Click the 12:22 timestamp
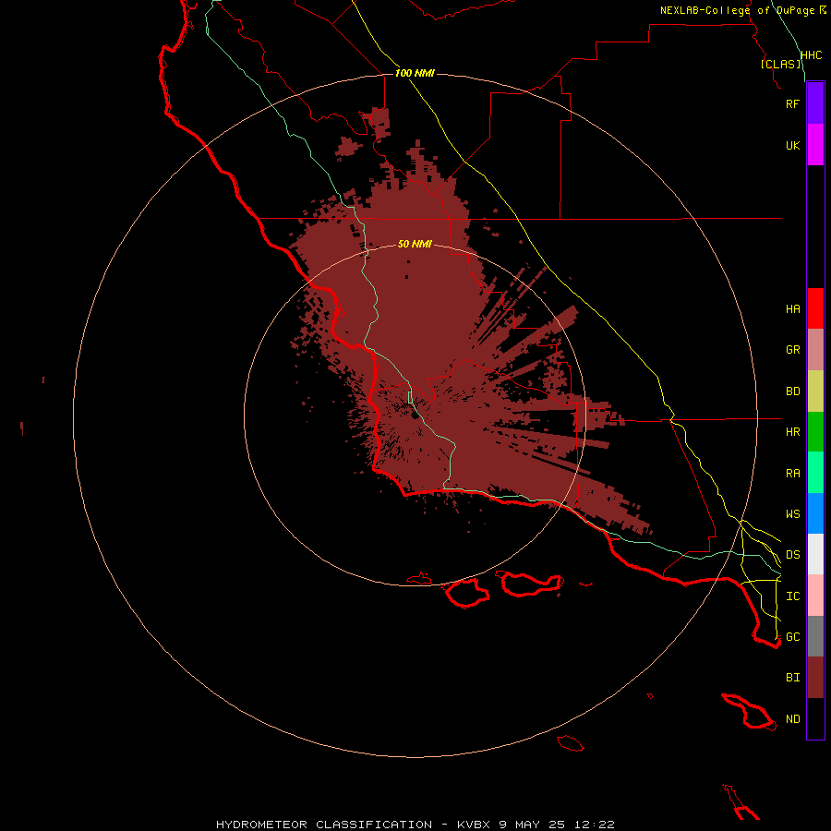Image resolution: width=831 pixels, height=831 pixels. [593, 825]
